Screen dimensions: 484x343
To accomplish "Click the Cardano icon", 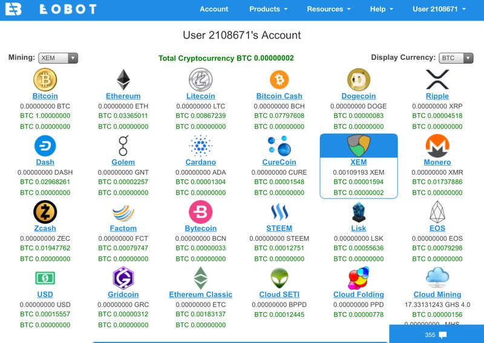I will pos(201,146).
